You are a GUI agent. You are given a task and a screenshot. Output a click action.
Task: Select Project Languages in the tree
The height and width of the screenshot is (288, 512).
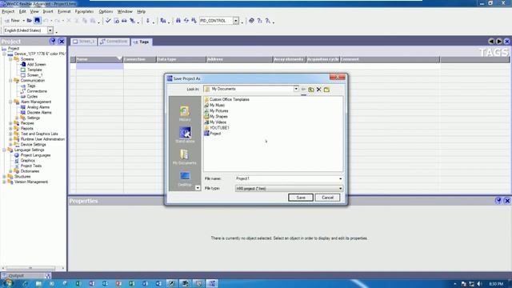coord(32,155)
